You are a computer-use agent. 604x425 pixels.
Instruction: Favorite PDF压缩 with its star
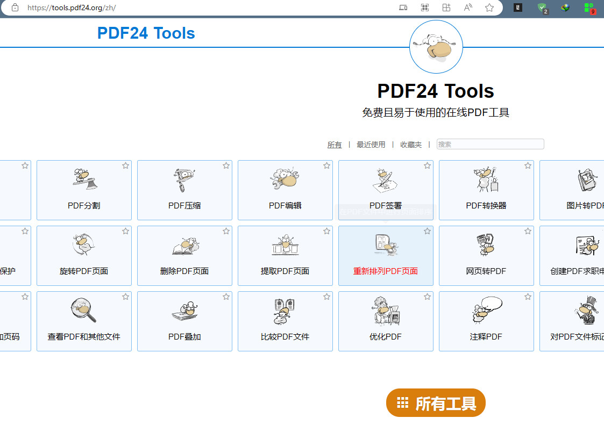tap(226, 165)
